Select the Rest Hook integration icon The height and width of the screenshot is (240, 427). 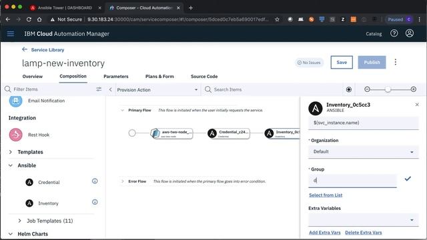[16, 135]
